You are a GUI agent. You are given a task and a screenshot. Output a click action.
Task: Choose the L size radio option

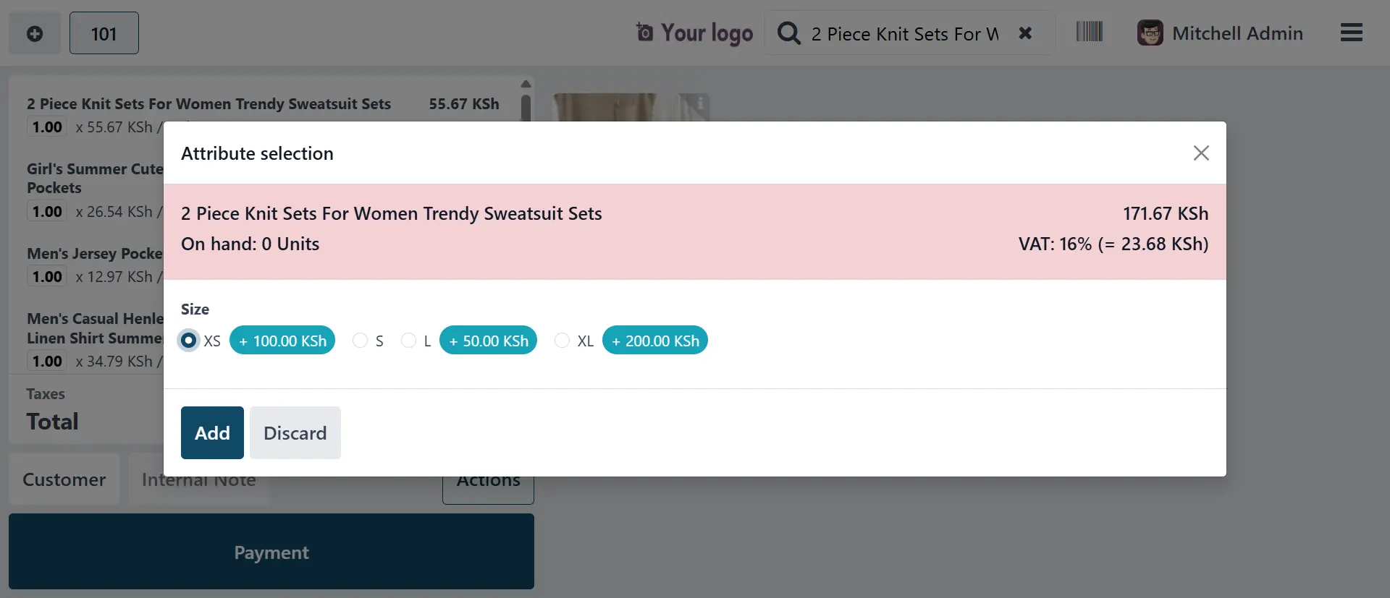408,341
